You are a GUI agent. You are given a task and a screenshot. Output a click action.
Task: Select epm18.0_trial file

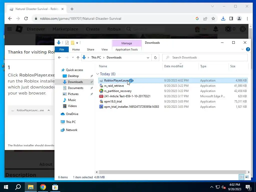[113, 101]
